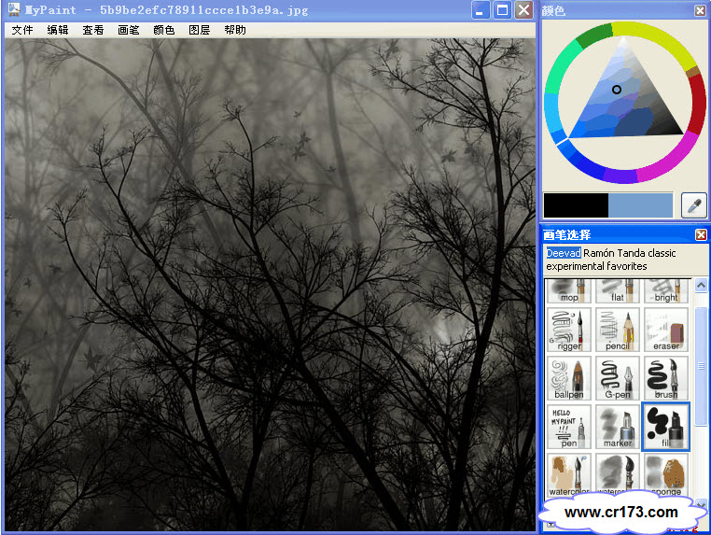Viewport: 711px width, 535px height.
Task: Switch to the classic brush group
Action: (662, 253)
